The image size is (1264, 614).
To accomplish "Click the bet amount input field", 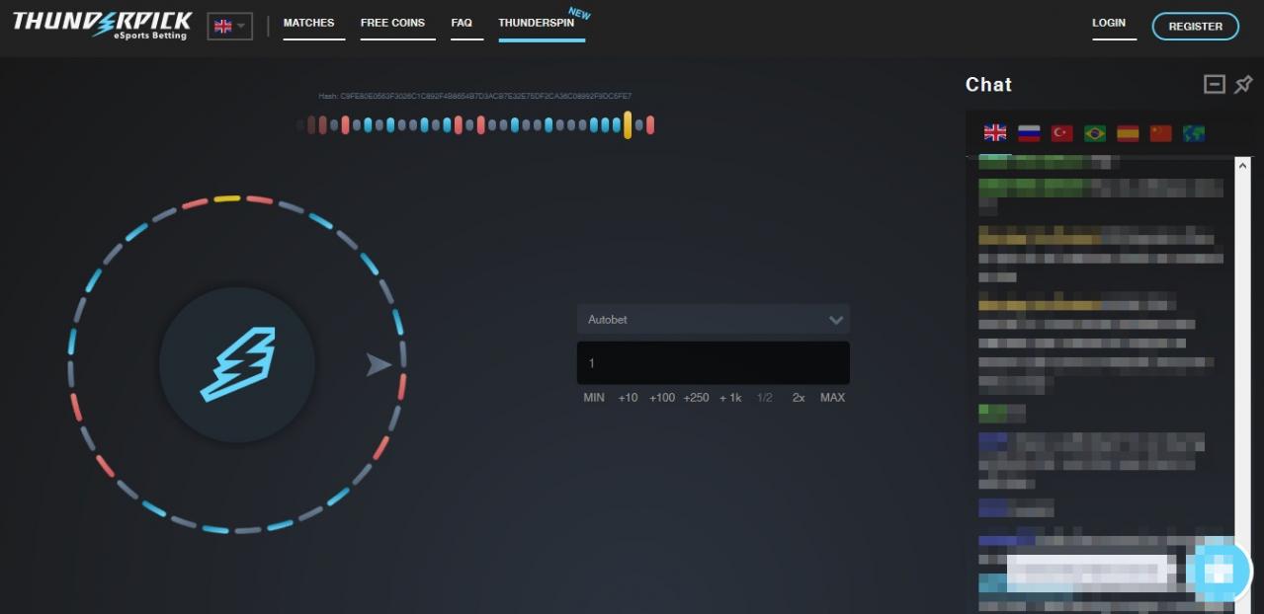I will 713,363.
